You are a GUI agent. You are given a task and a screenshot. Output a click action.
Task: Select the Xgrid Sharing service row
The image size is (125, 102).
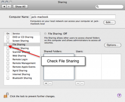pyautogui.click(x=22, y=71)
